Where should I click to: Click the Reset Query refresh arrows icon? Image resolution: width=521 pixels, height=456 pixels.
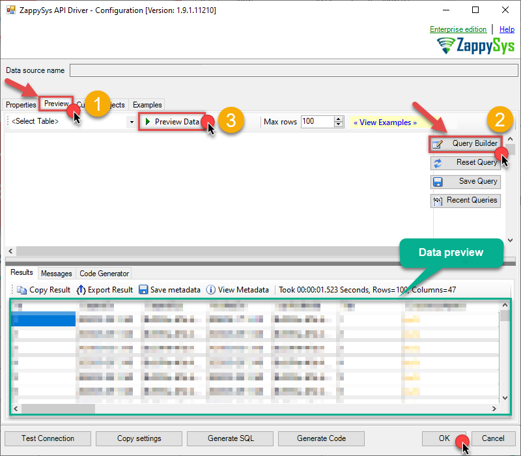pos(438,164)
